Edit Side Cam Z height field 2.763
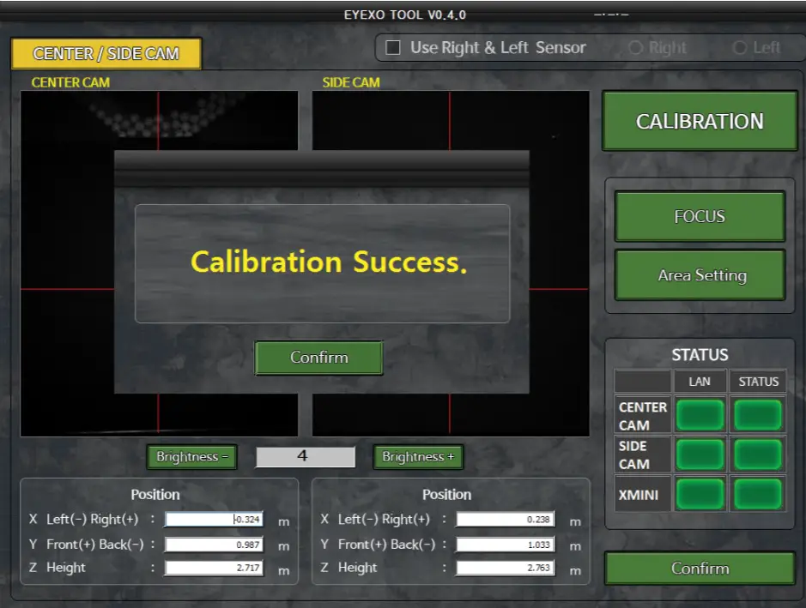The height and width of the screenshot is (608, 806). tap(506, 568)
